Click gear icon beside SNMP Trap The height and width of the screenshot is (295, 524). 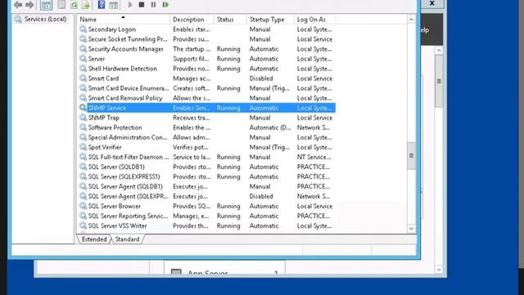tap(83, 118)
